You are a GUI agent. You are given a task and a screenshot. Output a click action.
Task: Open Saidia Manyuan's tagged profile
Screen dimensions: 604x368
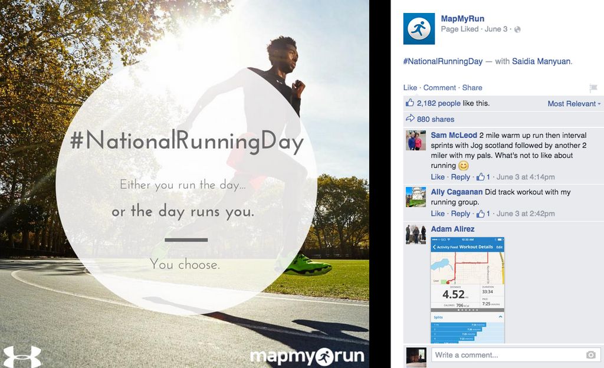click(541, 61)
